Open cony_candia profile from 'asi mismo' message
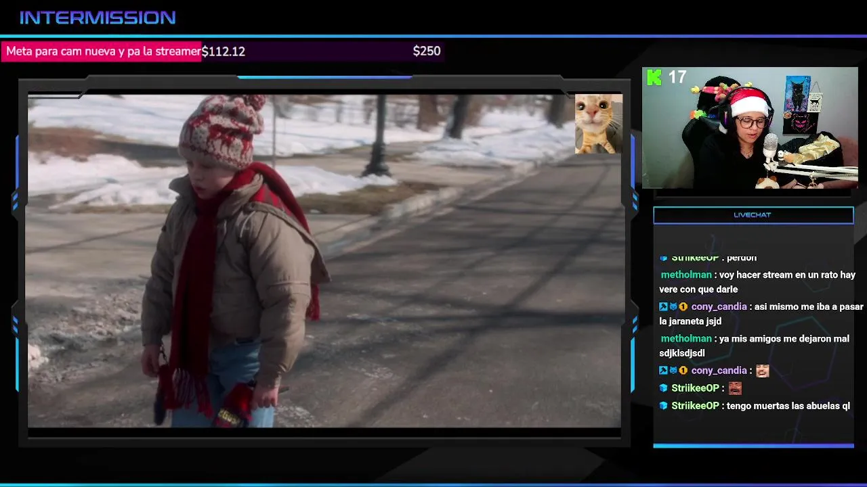 [x=719, y=306]
